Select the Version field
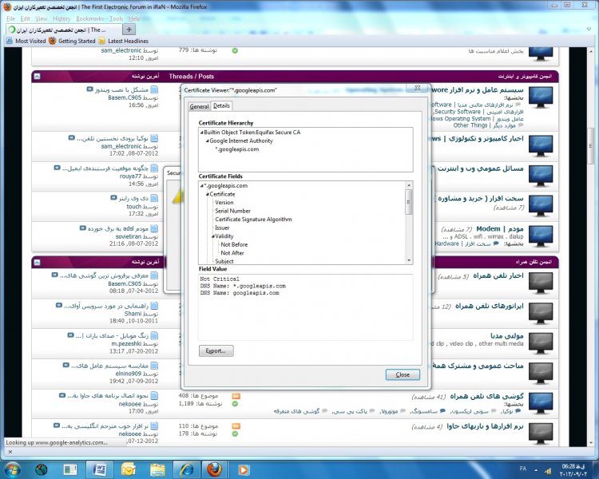The width and height of the screenshot is (599, 479). click(224, 203)
